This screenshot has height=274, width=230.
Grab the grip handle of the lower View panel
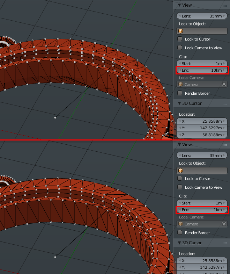click(225, 145)
